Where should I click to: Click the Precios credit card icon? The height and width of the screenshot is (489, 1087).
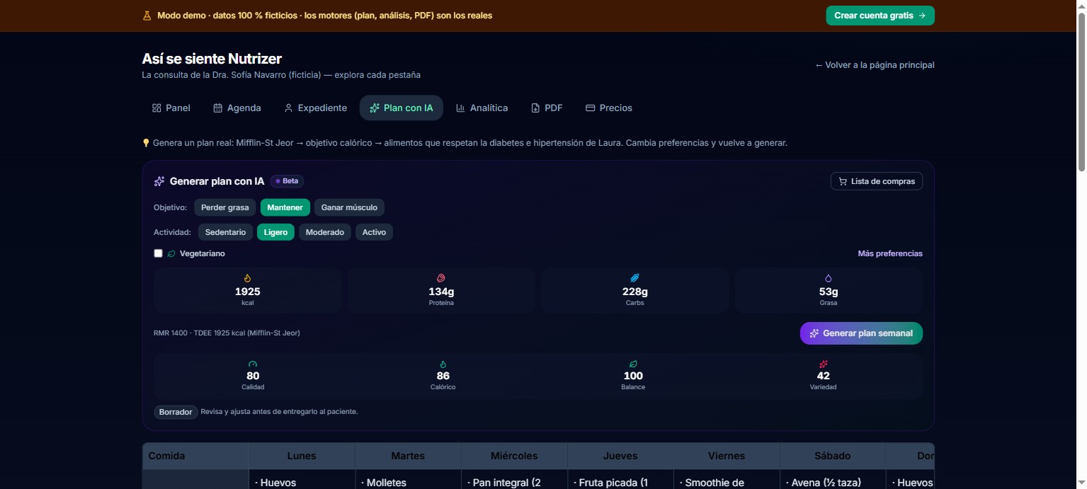coord(590,108)
